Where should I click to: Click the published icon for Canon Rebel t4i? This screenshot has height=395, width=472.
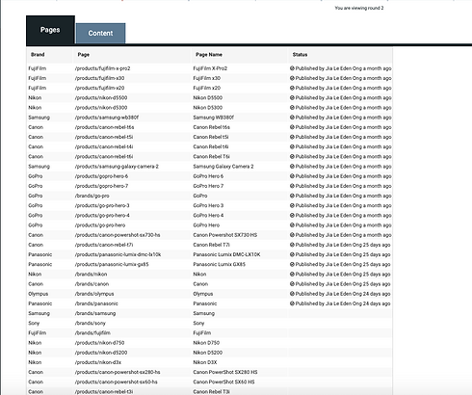pyautogui.click(x=292, y=146)
